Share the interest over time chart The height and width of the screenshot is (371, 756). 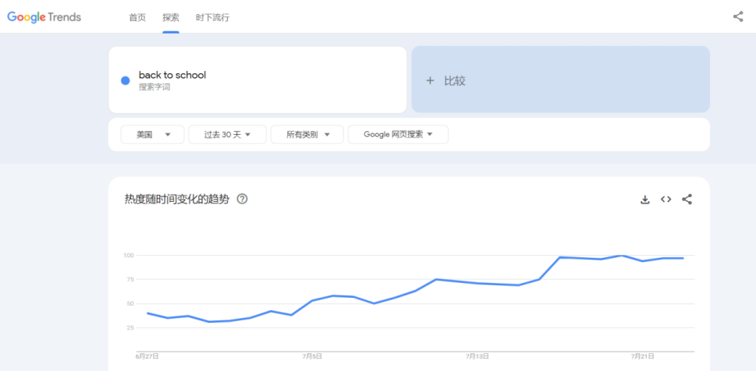[687, 200]
